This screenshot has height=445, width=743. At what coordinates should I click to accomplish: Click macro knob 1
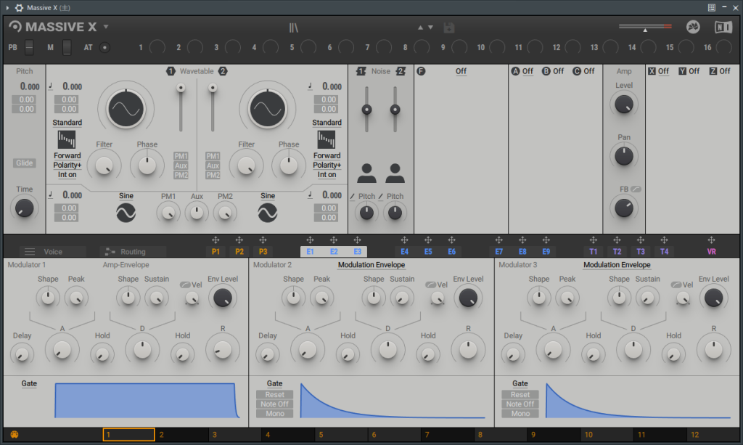coord(157,47)
